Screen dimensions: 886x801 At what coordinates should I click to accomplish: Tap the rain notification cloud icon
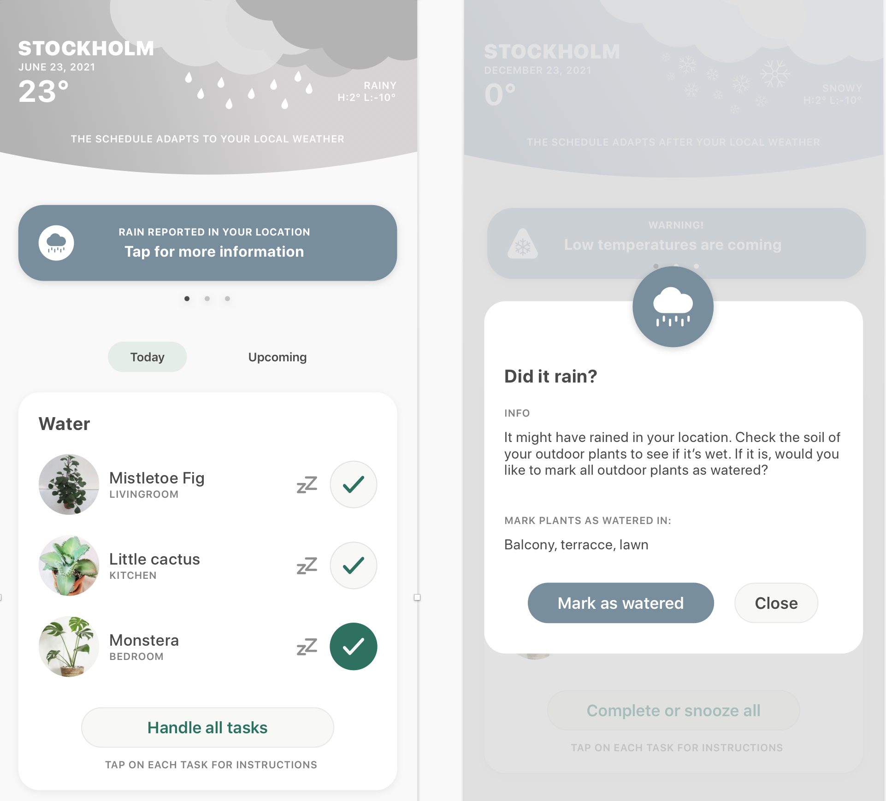click(x=56, y=242)
